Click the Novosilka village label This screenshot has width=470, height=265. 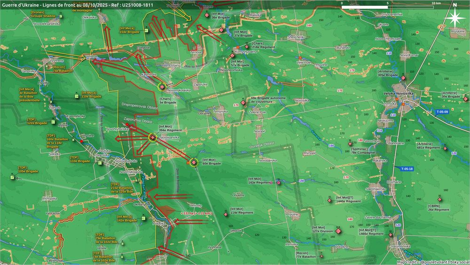pos(302,101)
